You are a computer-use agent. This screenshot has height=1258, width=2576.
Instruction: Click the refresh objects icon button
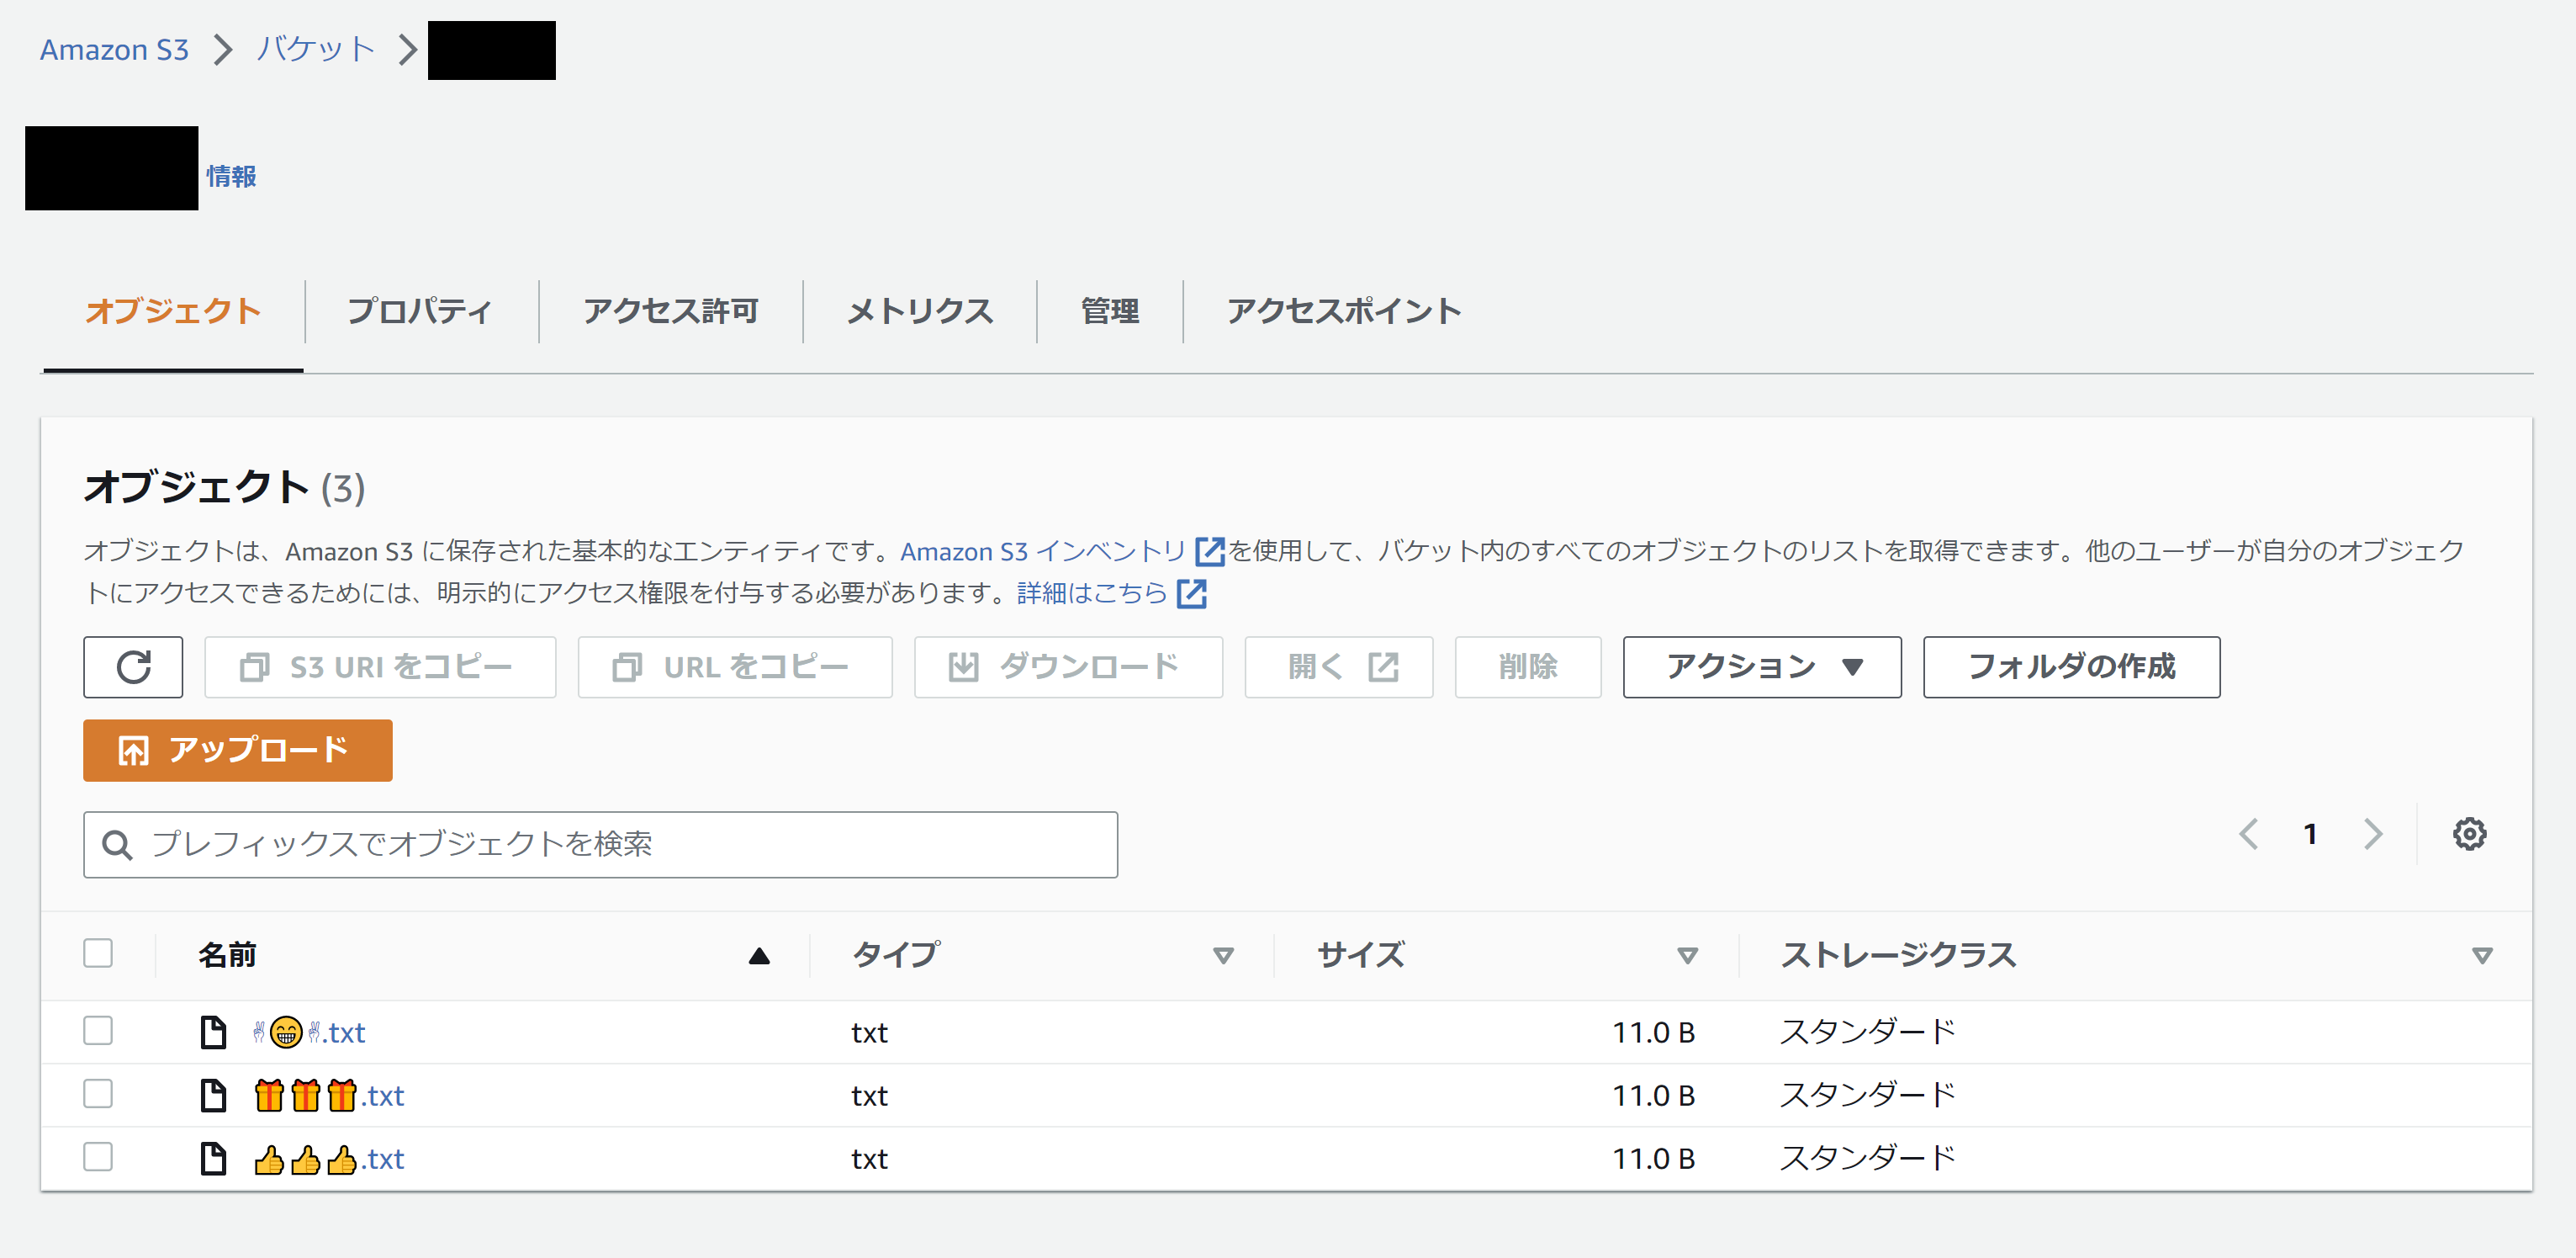point(133,666)
